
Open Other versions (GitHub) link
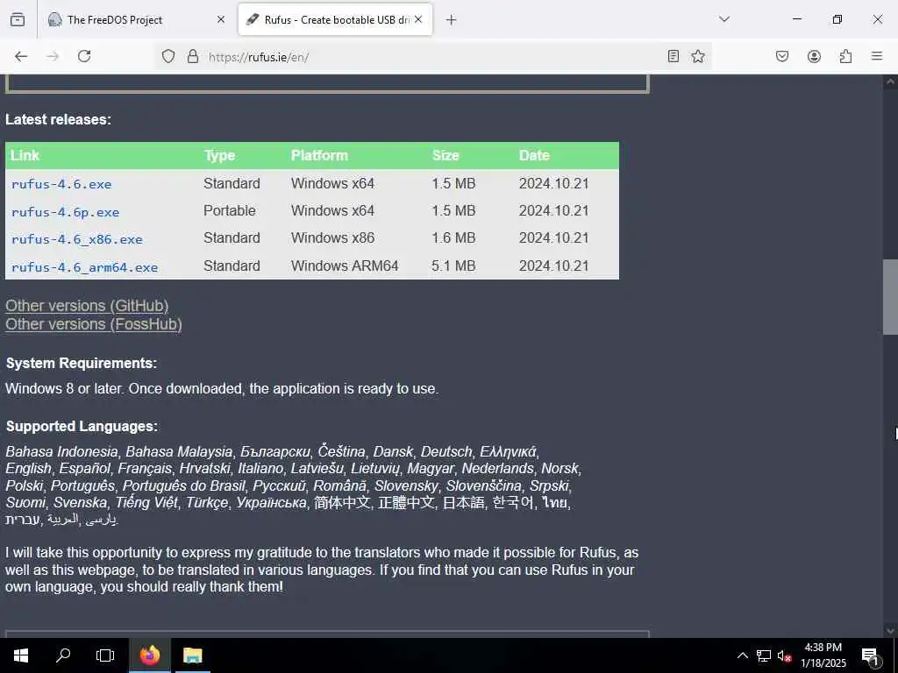coord(87,306)
